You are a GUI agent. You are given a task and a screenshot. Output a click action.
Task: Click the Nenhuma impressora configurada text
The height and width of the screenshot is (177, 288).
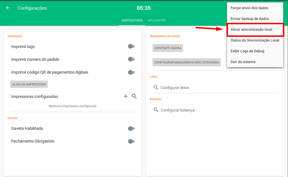pos(72,106)
